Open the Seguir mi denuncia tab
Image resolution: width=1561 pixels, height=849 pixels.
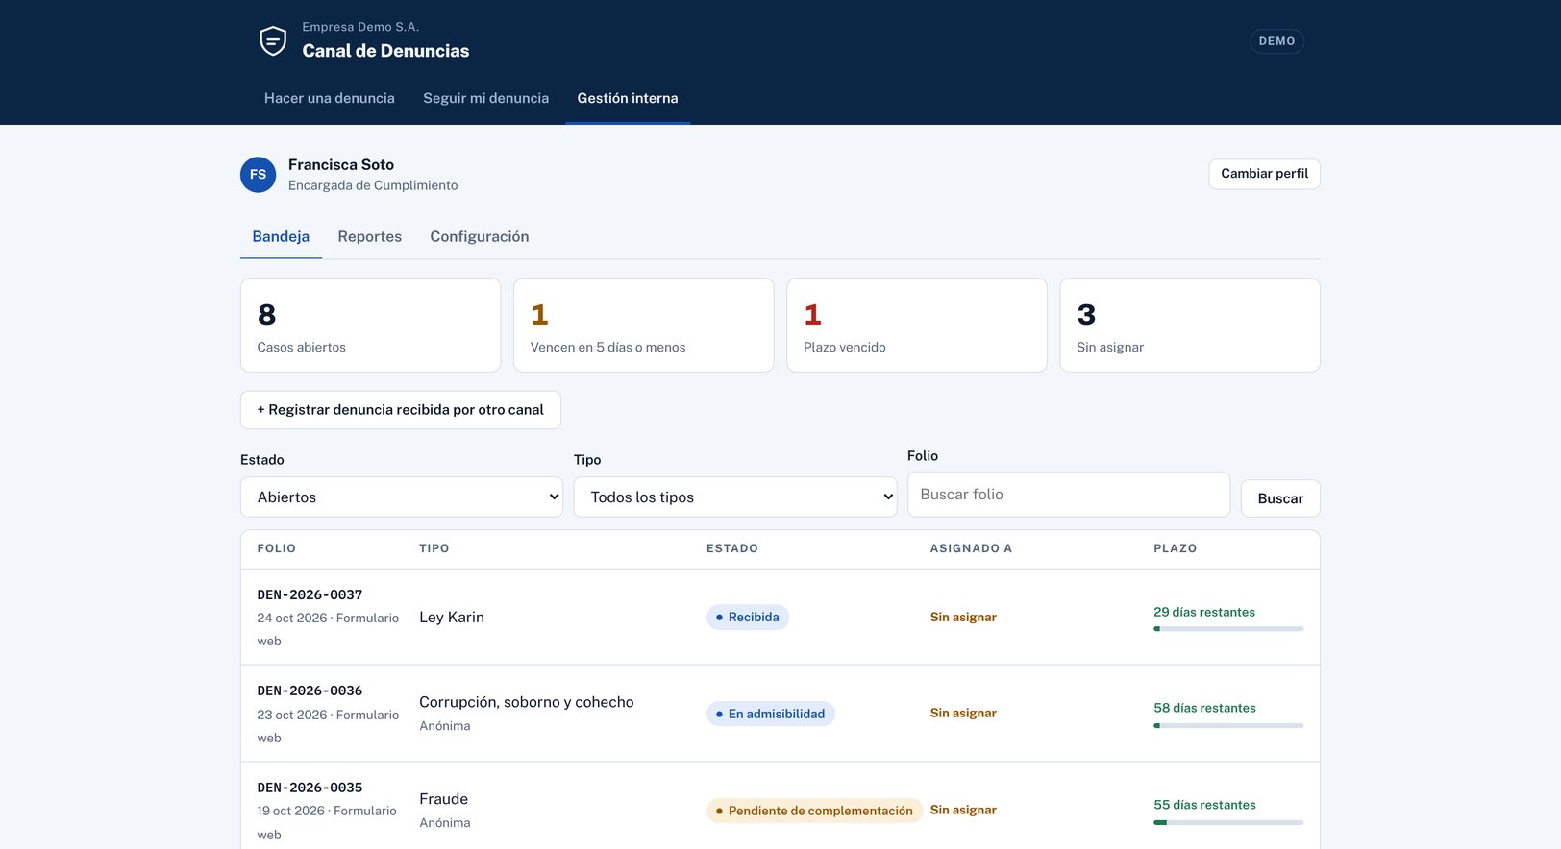(486, 98)
